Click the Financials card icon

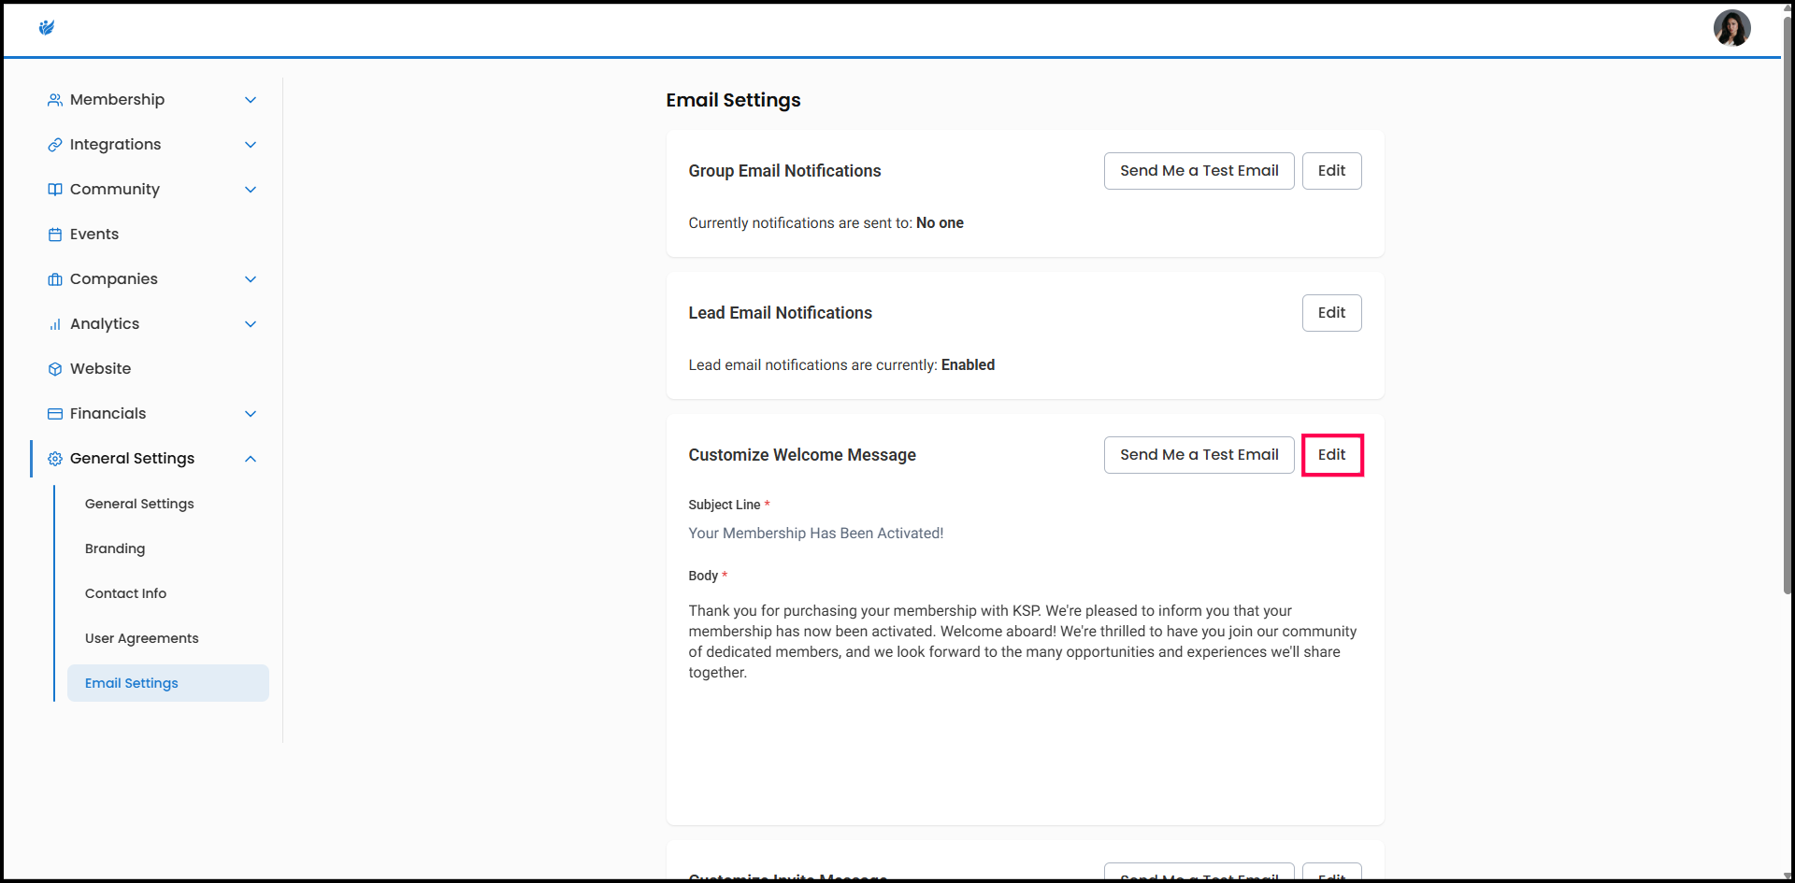(x=55, y=414)
